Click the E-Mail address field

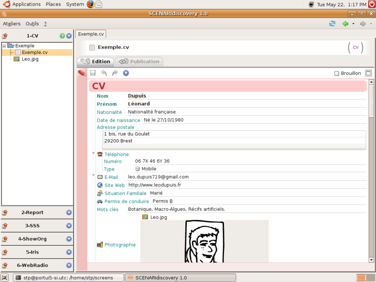coord(247,177)
